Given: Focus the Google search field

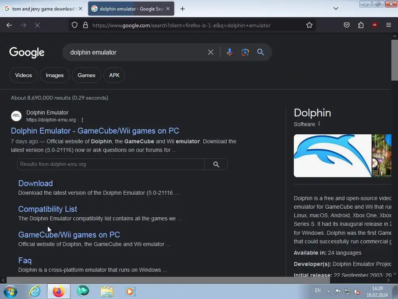Looking at the screenshot, I should 137,53.
